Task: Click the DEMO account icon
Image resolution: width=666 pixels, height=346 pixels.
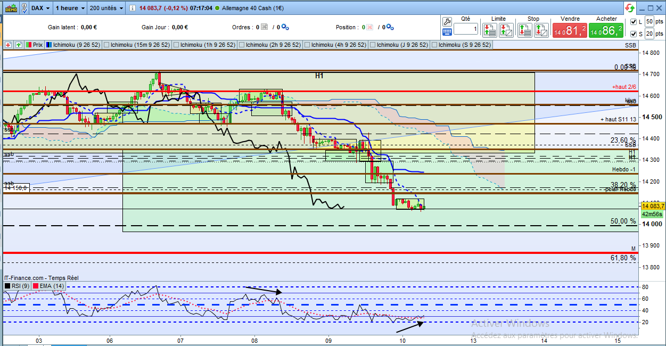Action: [x=11, y=8]
